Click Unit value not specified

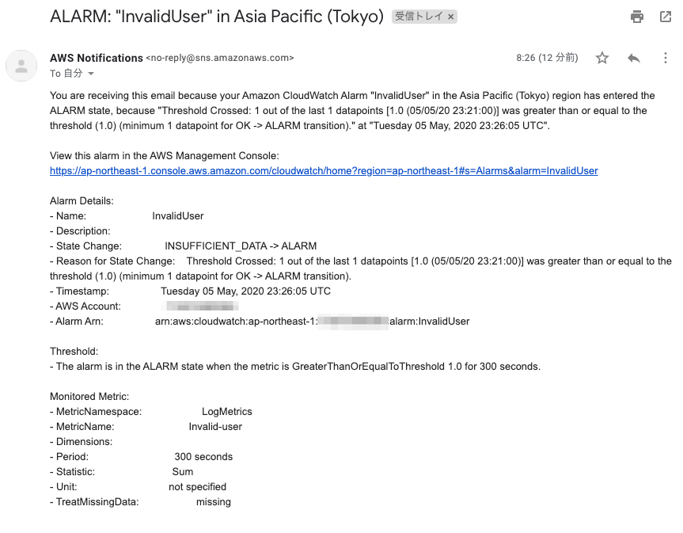(x=197, y=487)
